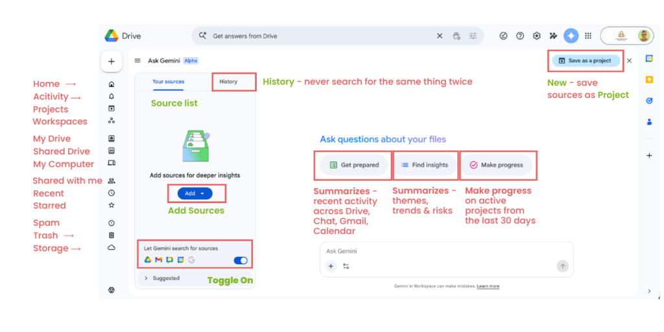Click the icon at sidebar bottom

point(112,290)
